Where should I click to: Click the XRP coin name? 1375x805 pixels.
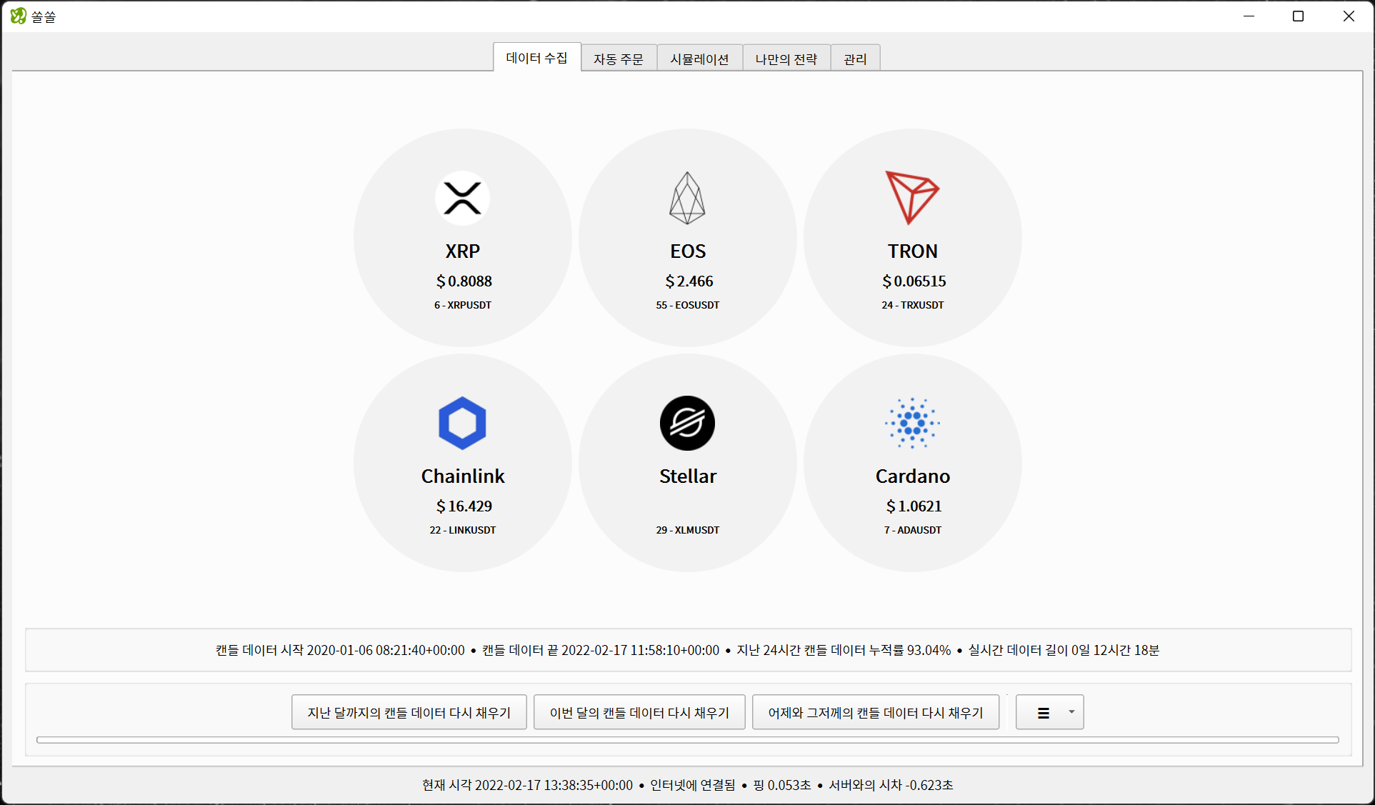[463, 251]
